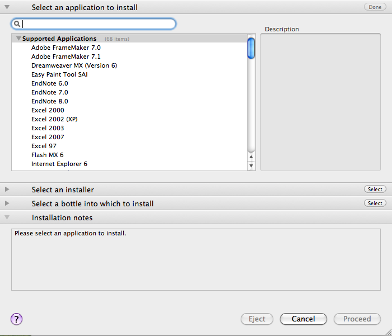Click the Eject button
Image resolution: width=392 pixels, height=336 pixels.
pyautogui.click(x=257, y=319)
